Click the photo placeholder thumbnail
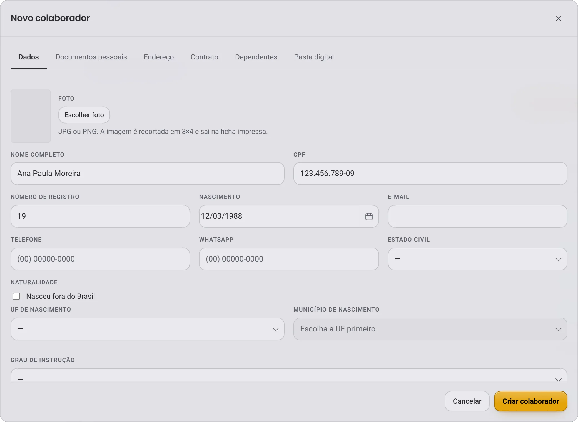578x422 pixels. point(31,116)
